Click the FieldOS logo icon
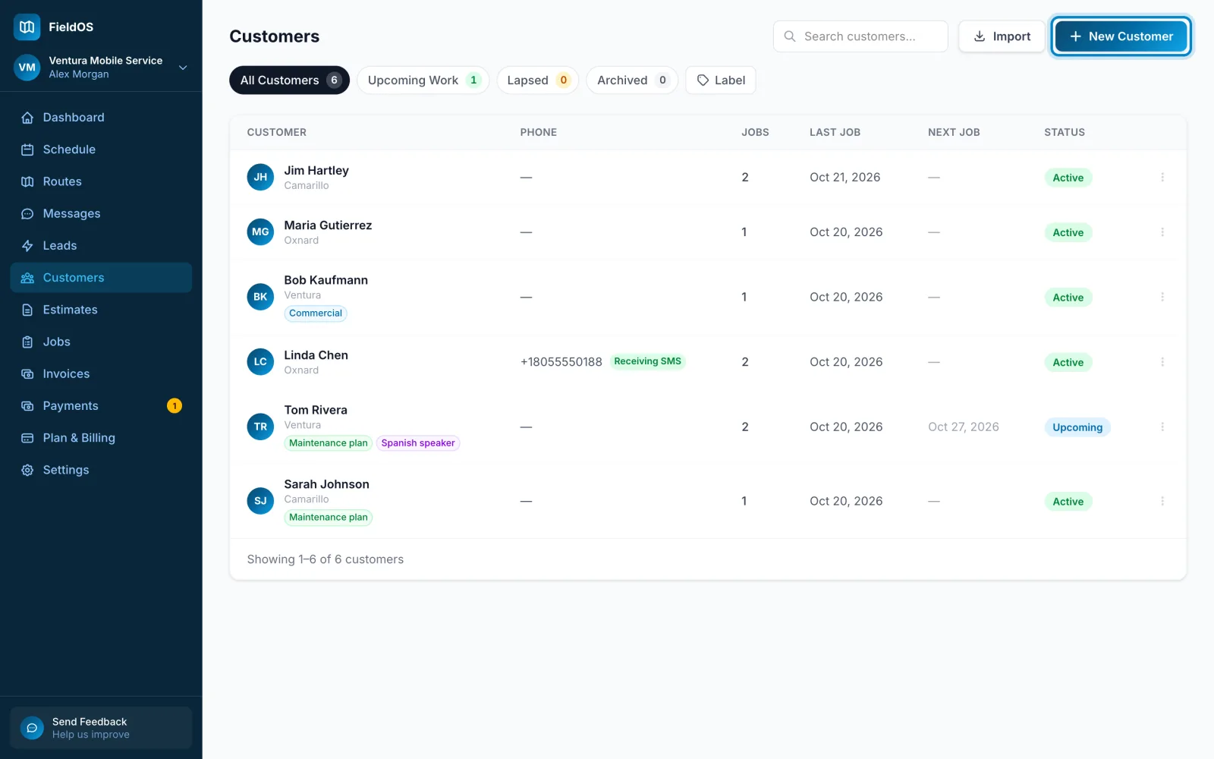The width and height of the screenshot is (1214, 759). pos(27,27)
